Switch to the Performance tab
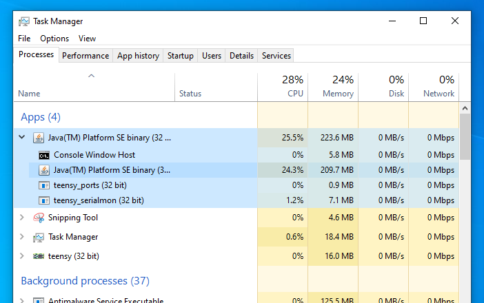 coord(85,56)
